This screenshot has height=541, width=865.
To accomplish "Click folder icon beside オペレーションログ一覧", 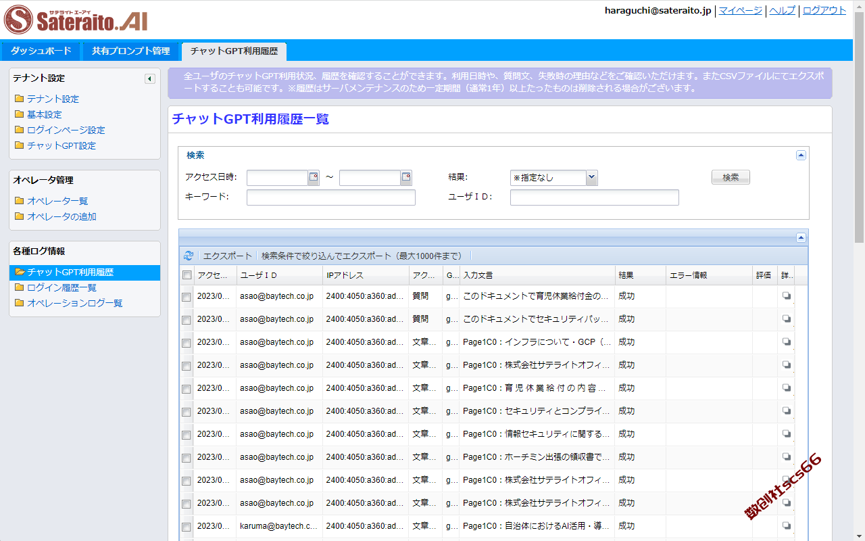I will click(19, 303).
